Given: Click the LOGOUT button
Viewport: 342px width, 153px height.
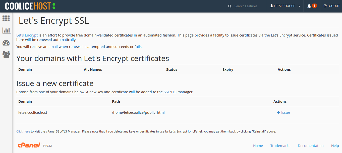Looking at the screenshot, I should [331, 6].
